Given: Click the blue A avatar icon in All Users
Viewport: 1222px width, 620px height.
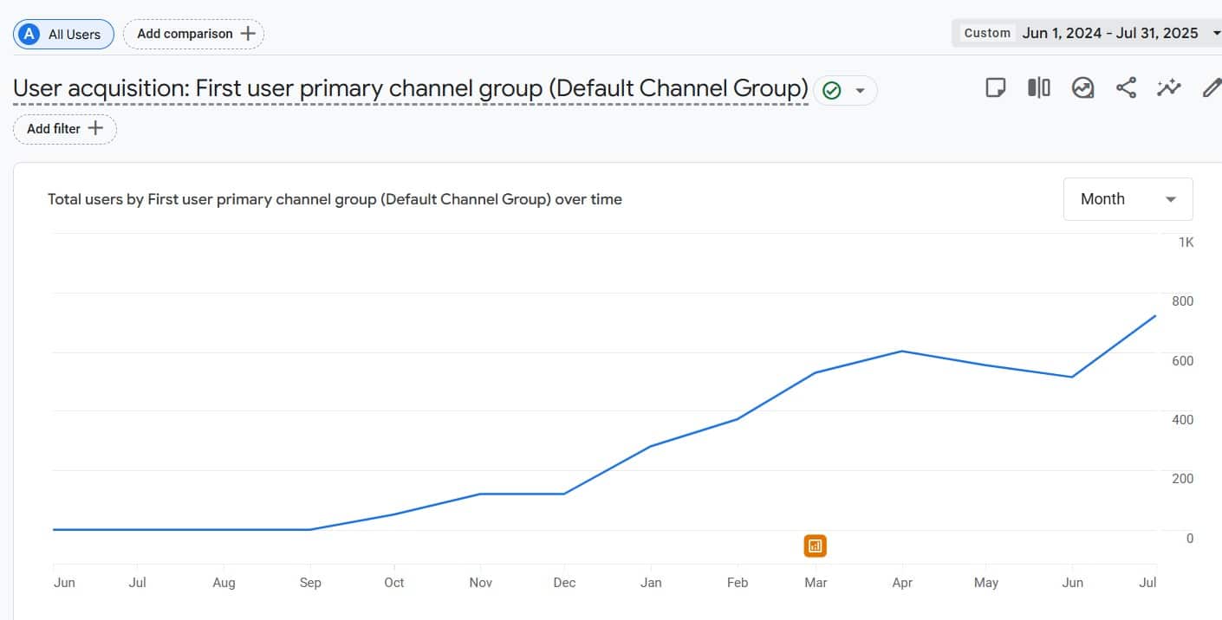Looking at the screenshot, I should click(30, 35).
